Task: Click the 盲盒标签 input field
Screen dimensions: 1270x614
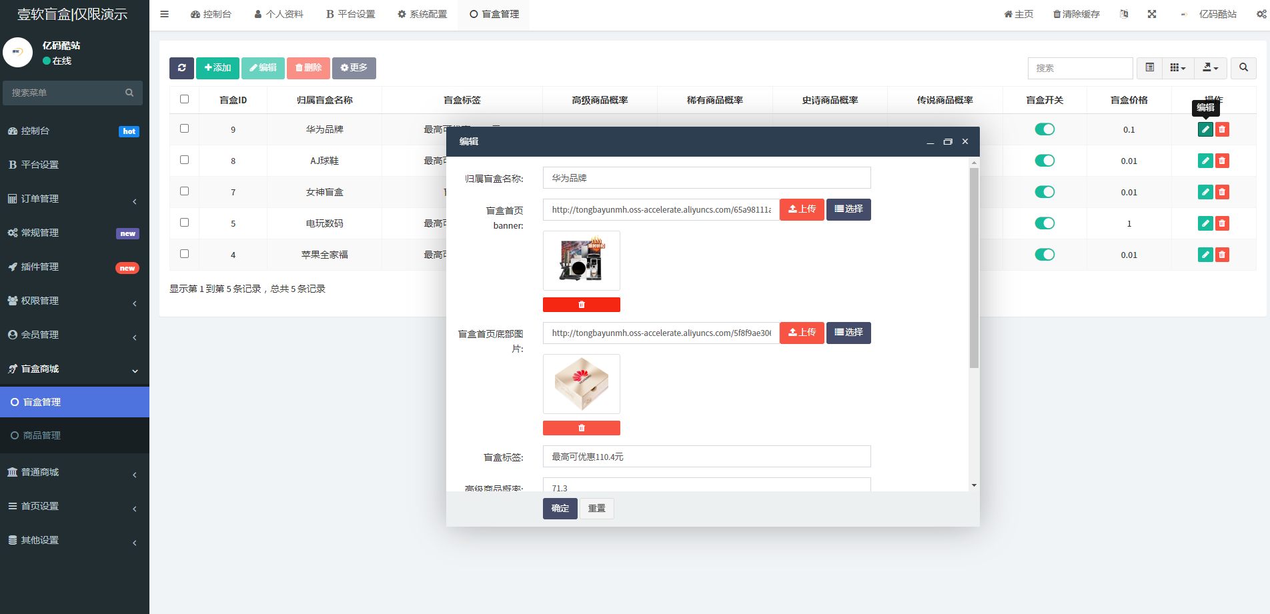Action: point(706,457)
